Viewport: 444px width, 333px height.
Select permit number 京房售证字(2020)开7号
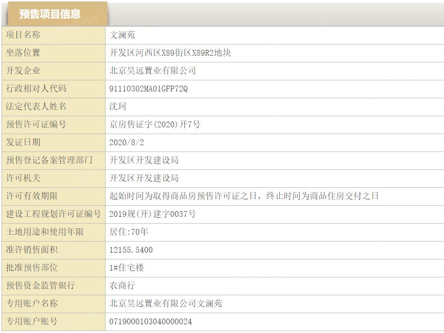[155, 124]
